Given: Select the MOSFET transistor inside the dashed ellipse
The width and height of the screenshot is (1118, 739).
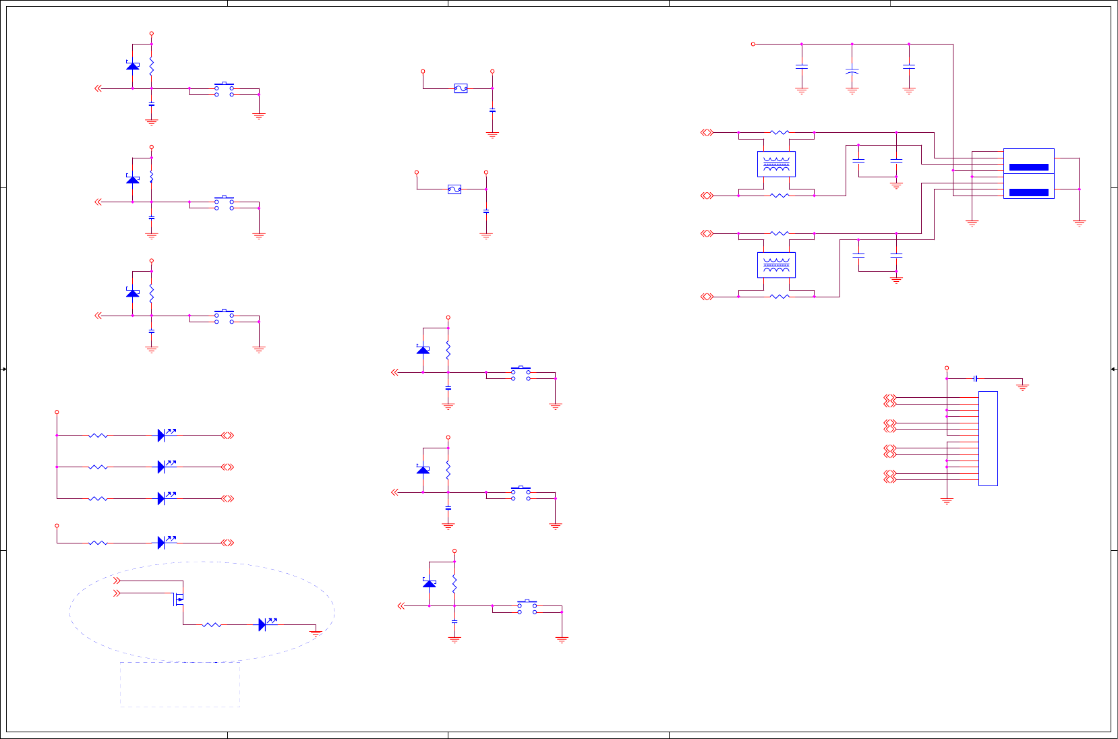Looking at the screenshot, I should [x=179, y=598].
